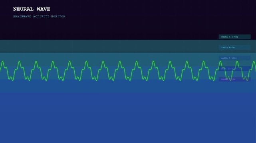256x143 pixels.
Task: Select the THETA 4-8Hz band button
Action: pyautogui.click(x=234, y=47)
